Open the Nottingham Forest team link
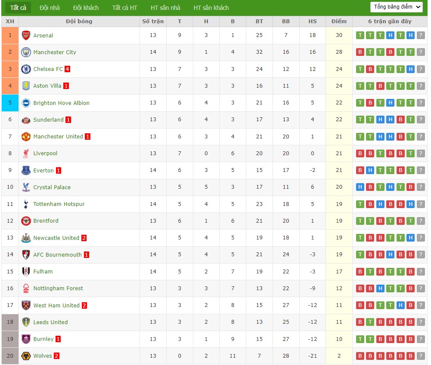The width and height of the screenshot is (431, 365). point(58,288)
